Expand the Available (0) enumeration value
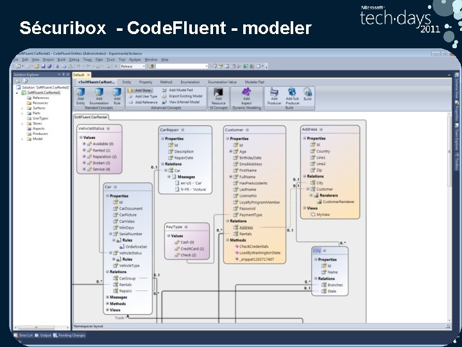 click(x=84, y=144)
